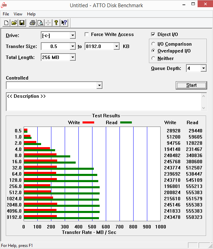
Task: Activate context help arrow-question icon
Action: (64, 23)
